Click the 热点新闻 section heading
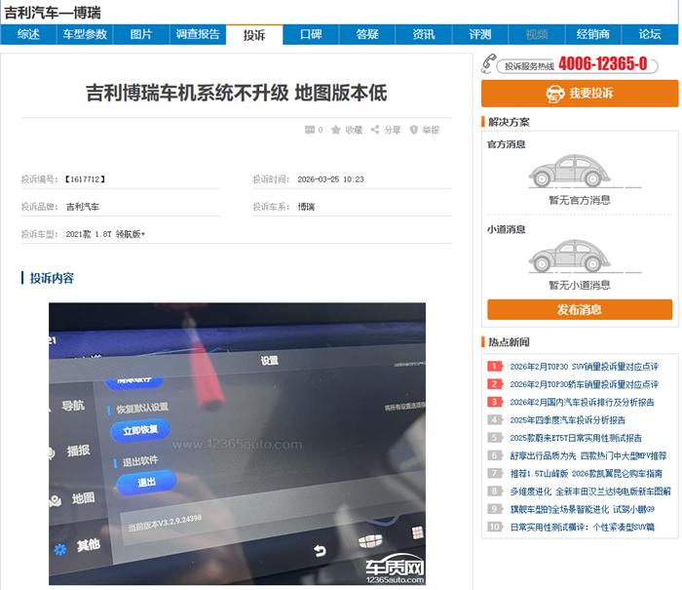 click(509, 342)
